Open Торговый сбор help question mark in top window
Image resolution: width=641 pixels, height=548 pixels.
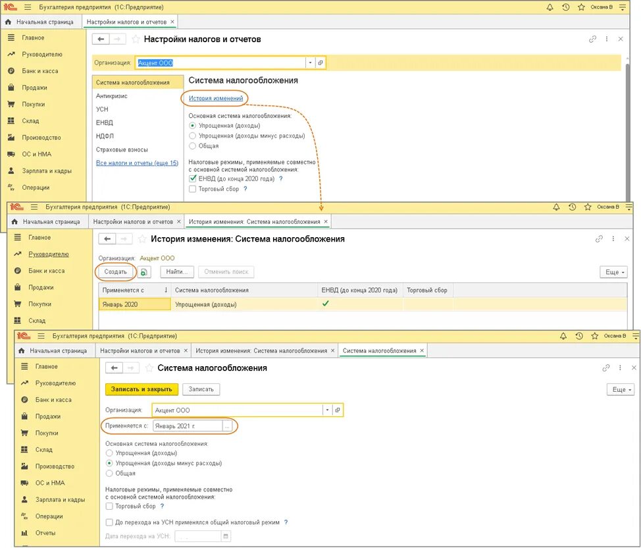pos(245,188)
